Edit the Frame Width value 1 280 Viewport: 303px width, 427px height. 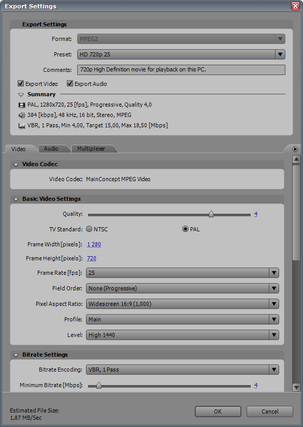94,244
